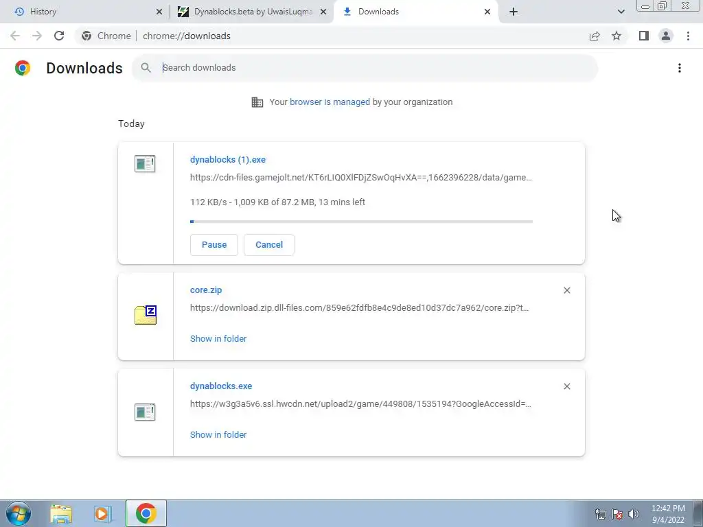Image resolution: width=703 pixels, height=527 pixels.
Task: Open the 'browser is managed' link
Action: tap(330, 102)
